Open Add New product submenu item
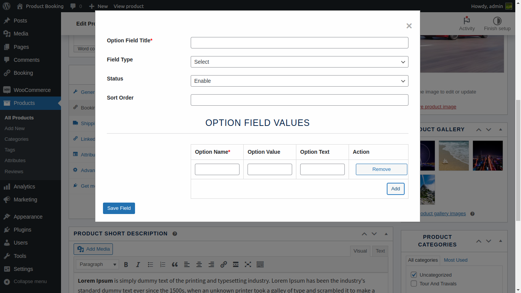Viewport: 521px width, 293px height. tap(14, 129)
